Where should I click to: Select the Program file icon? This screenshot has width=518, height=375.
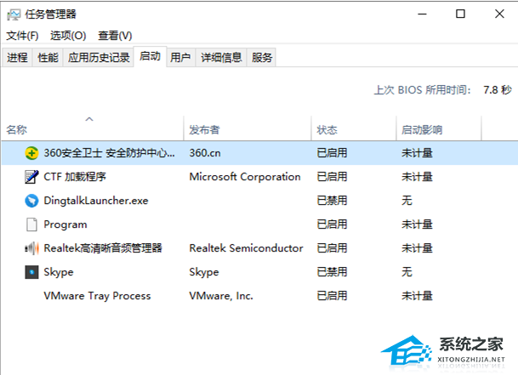pos(31,224)
